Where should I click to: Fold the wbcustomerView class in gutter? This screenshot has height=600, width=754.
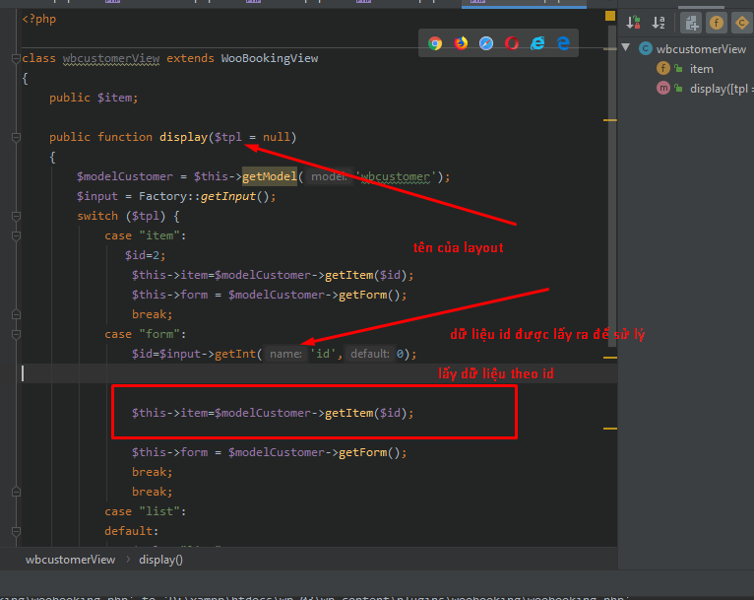[17, 58]
